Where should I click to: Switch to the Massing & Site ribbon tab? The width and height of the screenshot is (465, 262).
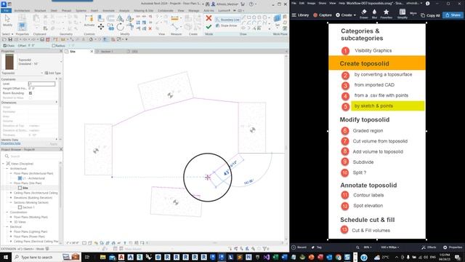(x=143, y=10)
